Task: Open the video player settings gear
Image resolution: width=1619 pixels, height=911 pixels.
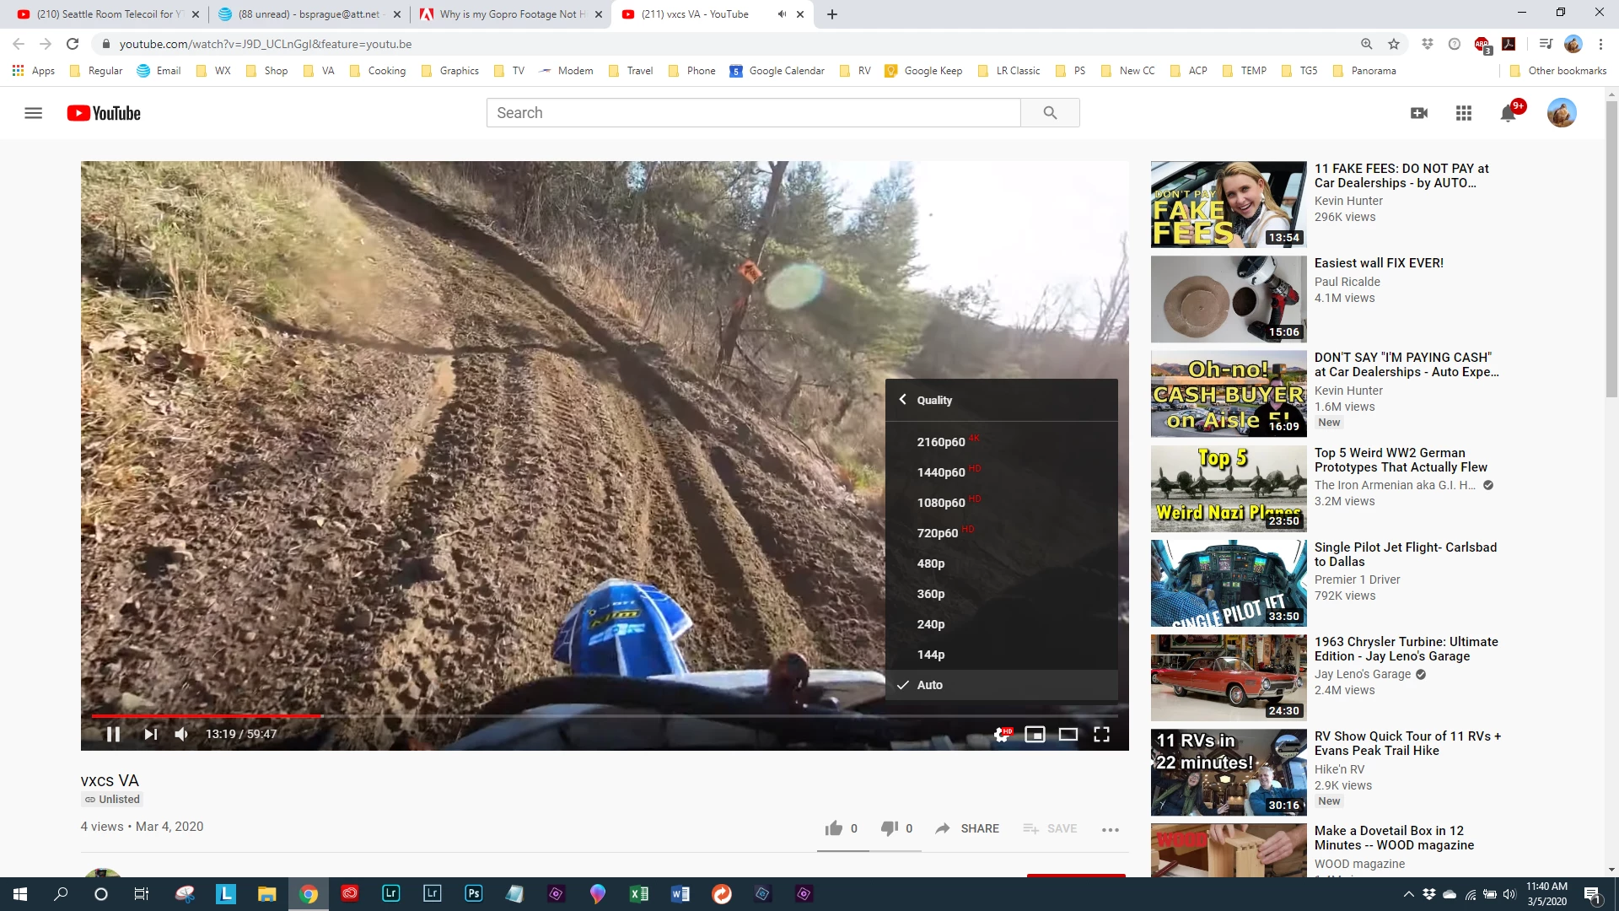Action: point(1002,734)
